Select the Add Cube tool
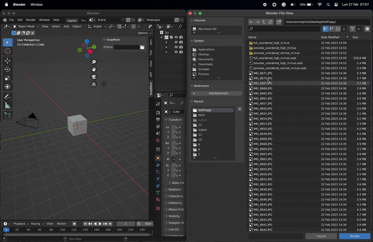 point(7,115)
